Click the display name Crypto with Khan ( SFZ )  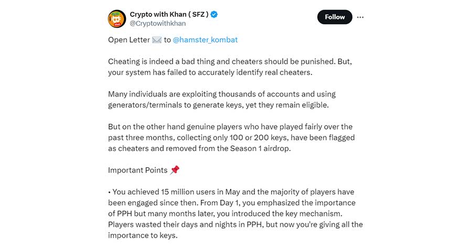tap(169, 15)
